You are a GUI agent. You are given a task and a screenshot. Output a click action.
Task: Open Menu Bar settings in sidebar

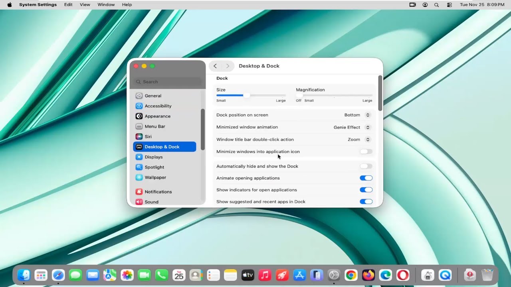tap(164, 126)
